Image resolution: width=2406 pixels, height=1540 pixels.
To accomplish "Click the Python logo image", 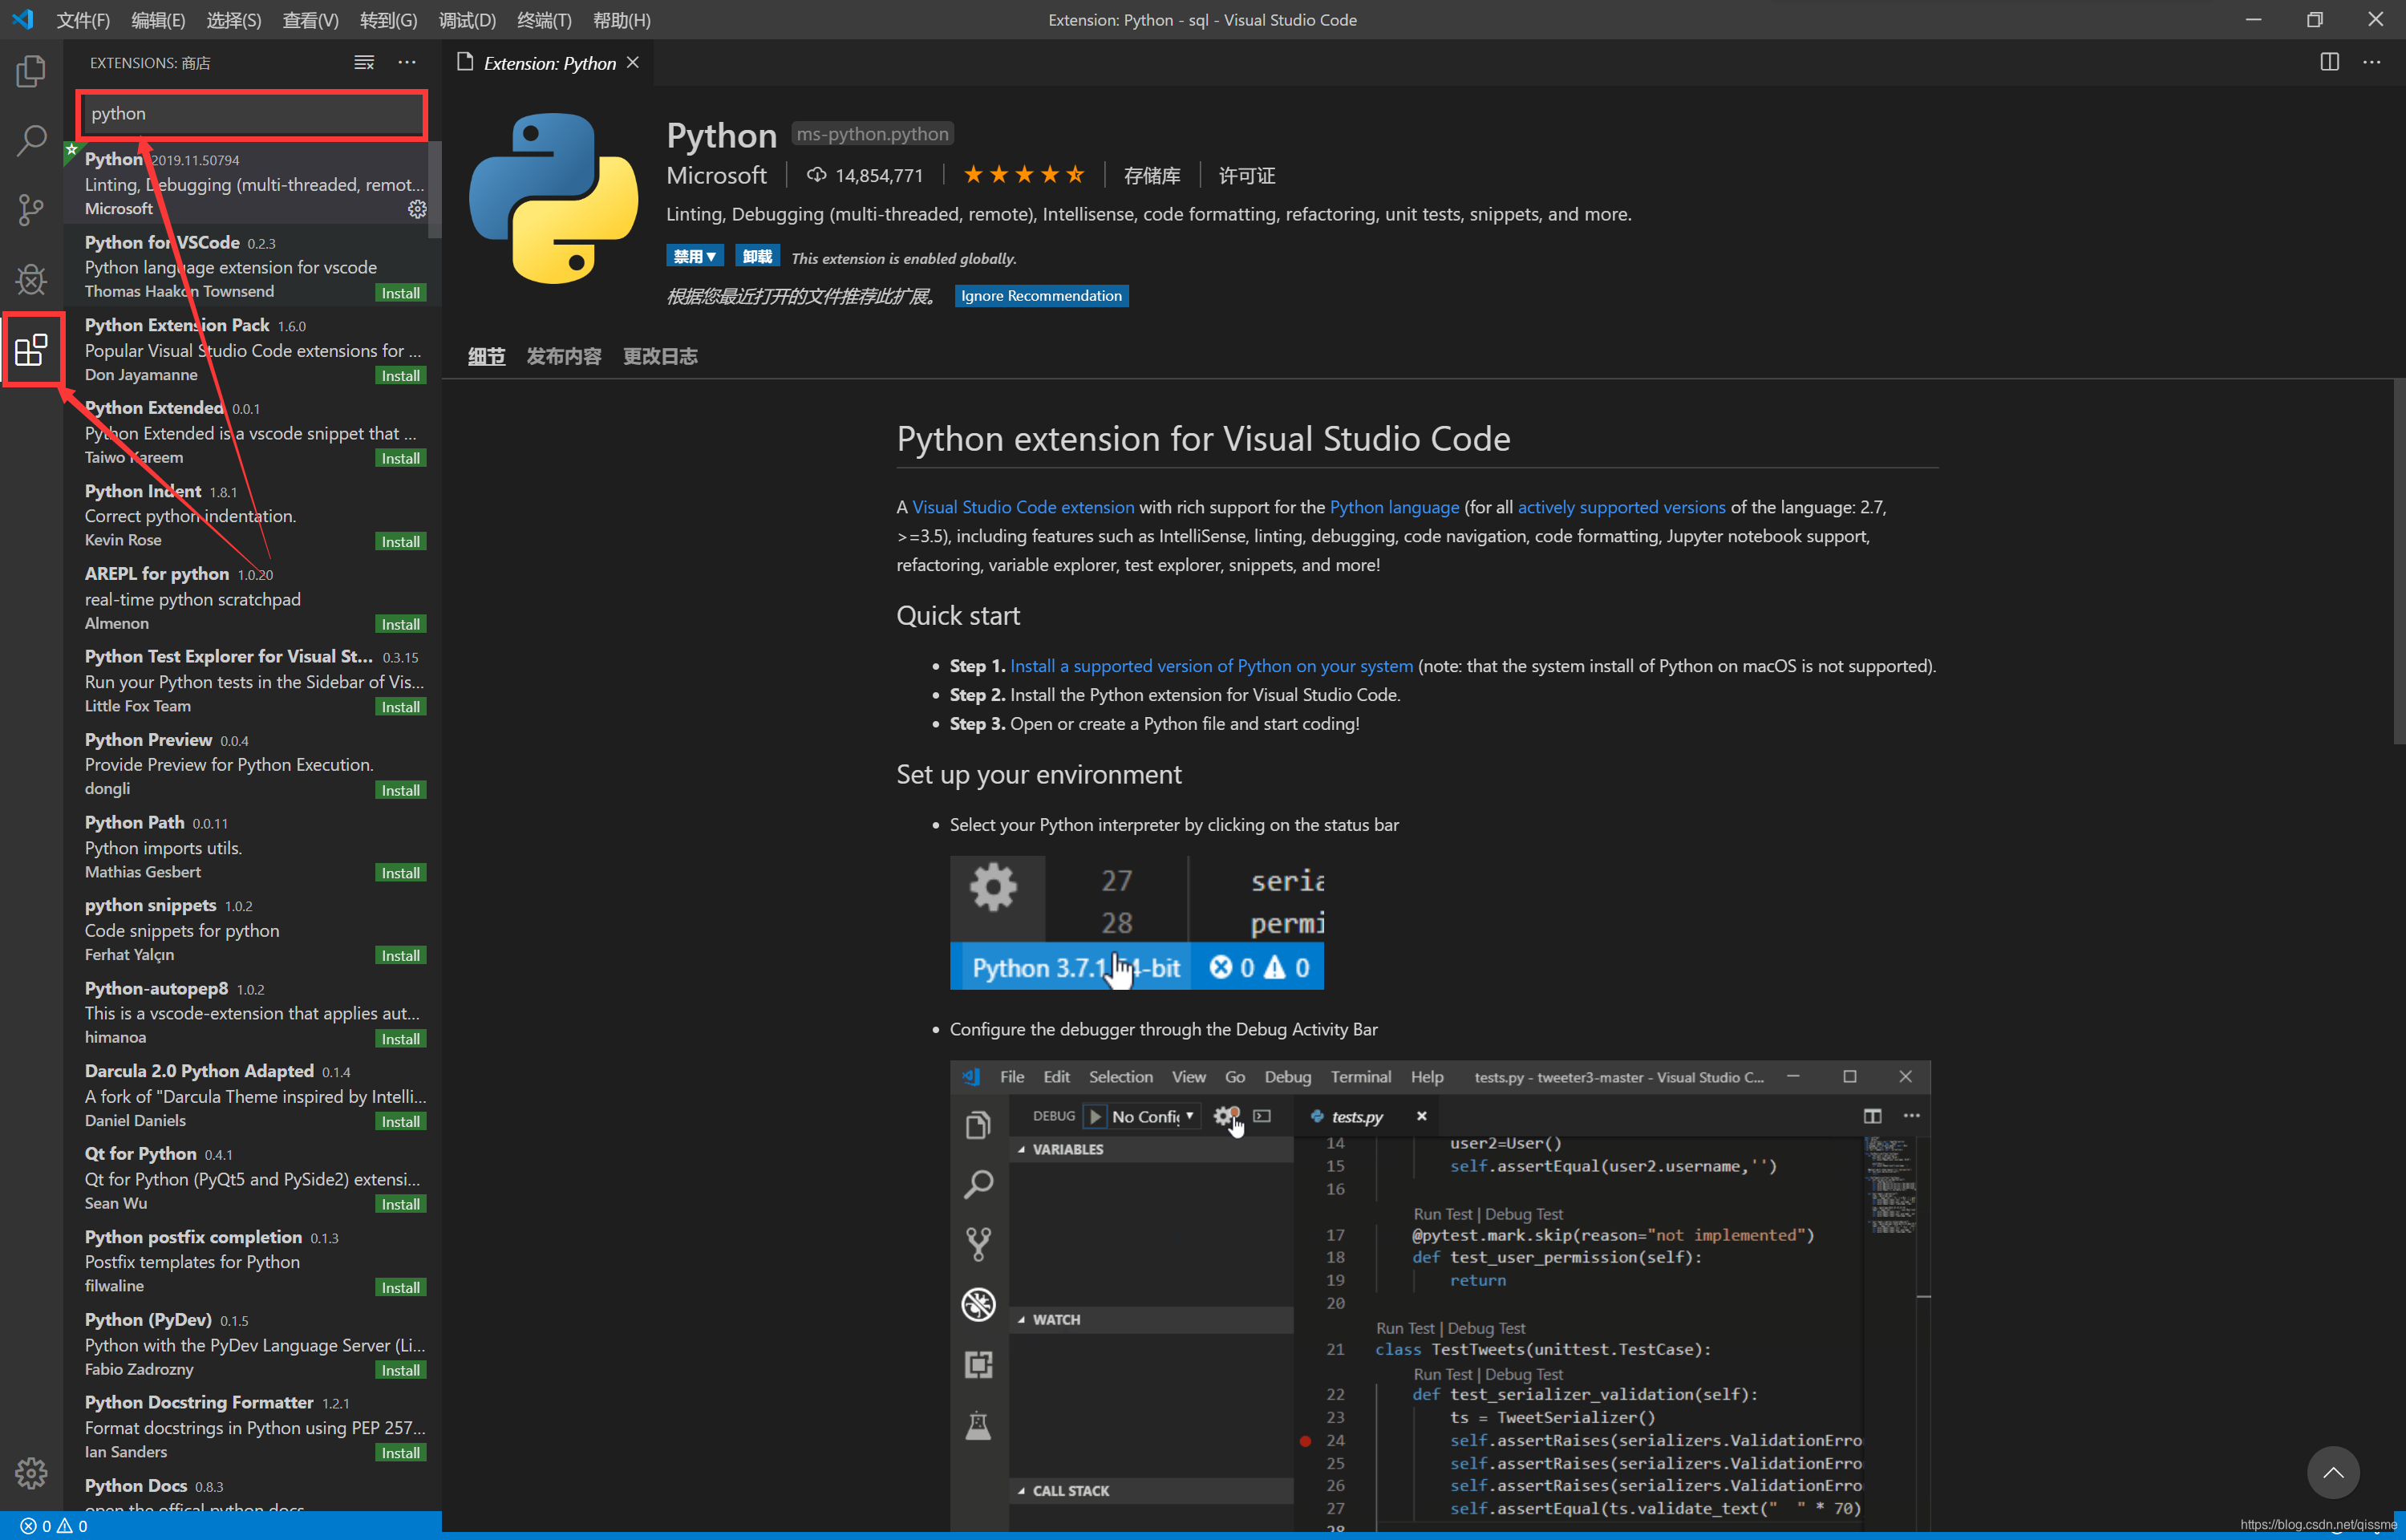I will [553, 198].
